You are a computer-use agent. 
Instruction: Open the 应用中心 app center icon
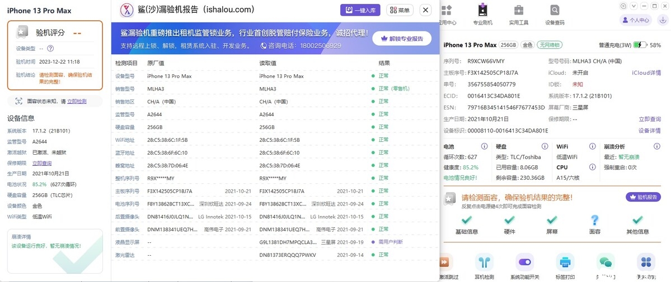447,15
